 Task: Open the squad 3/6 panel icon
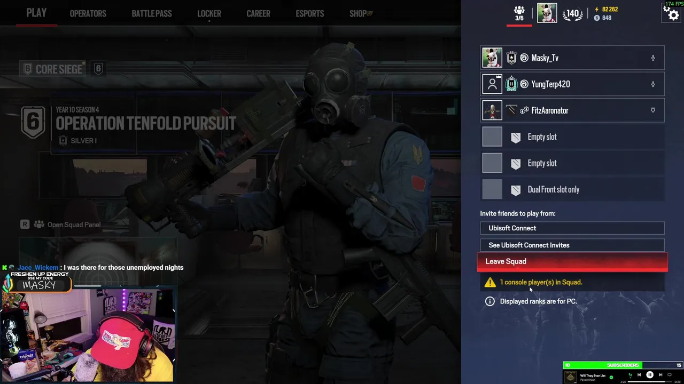(519, 13)
